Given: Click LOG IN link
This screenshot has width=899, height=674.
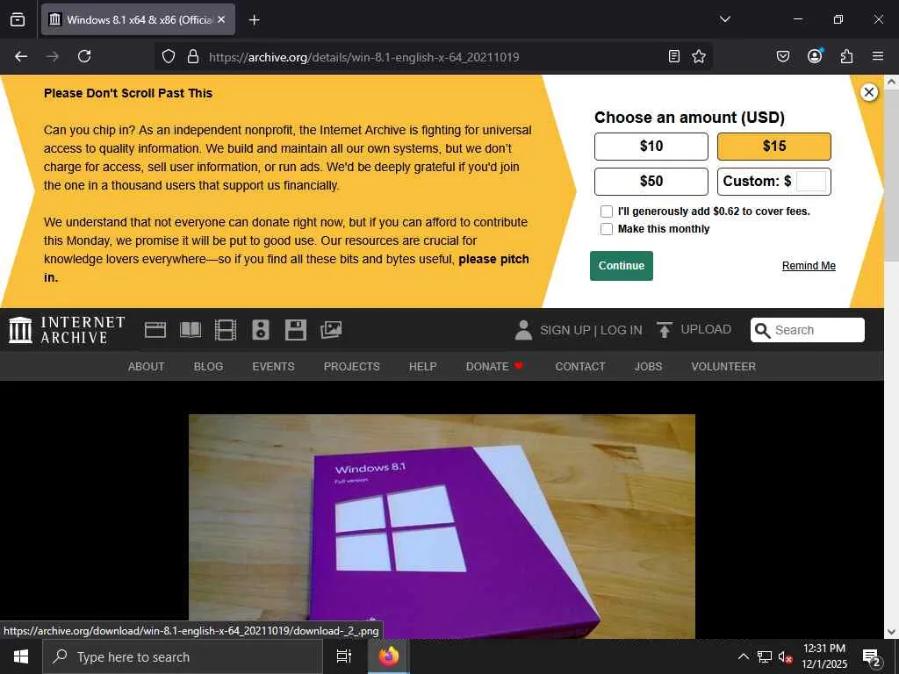Looking at the screenshot, I should tap(622, 330).
